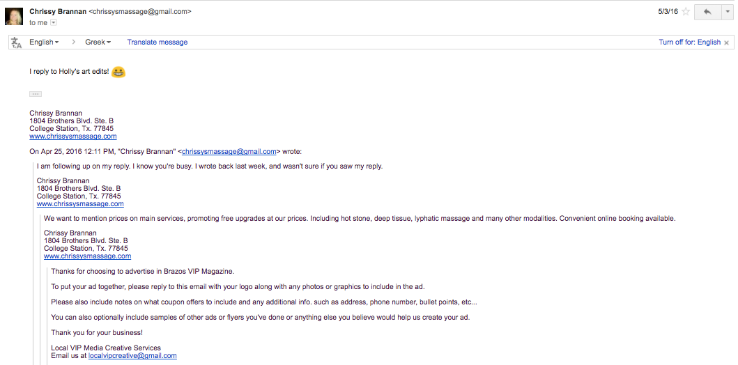
Task: Open the more options arrow beside reply
Action: tap(727, 12)
